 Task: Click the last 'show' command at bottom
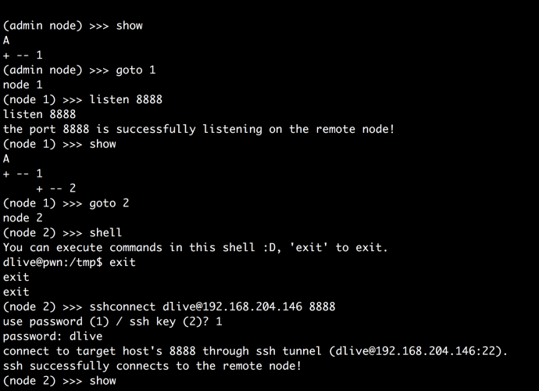pos(103,381)
